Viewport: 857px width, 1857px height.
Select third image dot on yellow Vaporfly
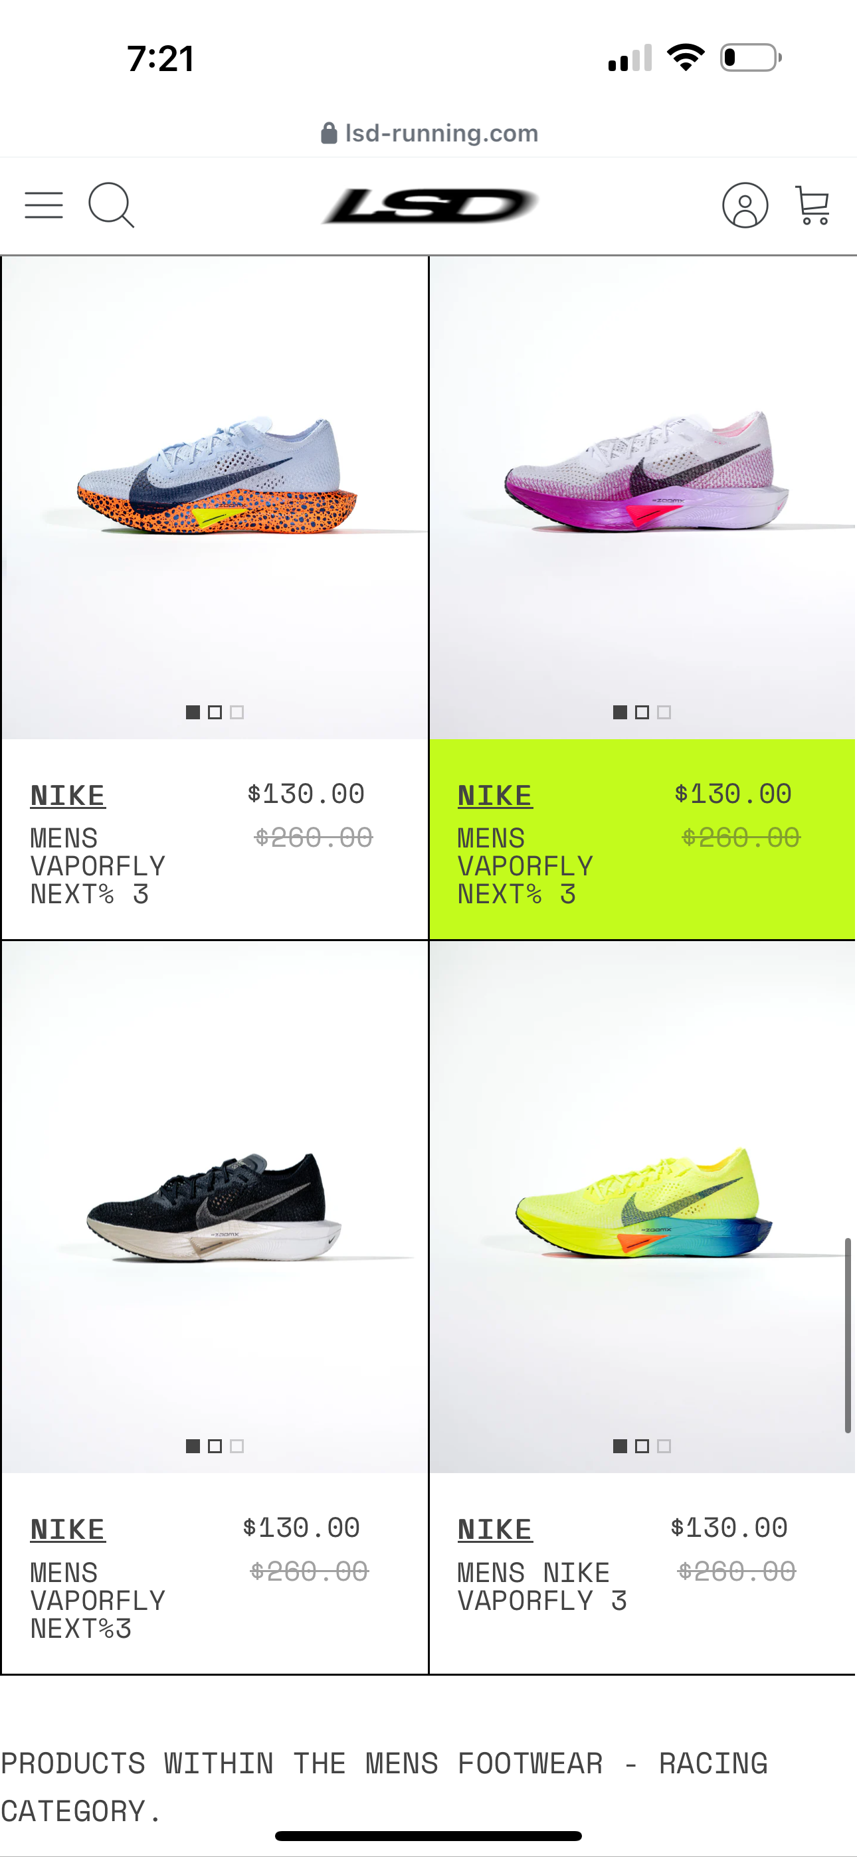pyautogui.click(x=664, y=1446)
